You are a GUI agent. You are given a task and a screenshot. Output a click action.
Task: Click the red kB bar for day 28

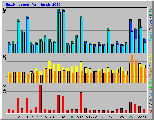tap(131, 107)
